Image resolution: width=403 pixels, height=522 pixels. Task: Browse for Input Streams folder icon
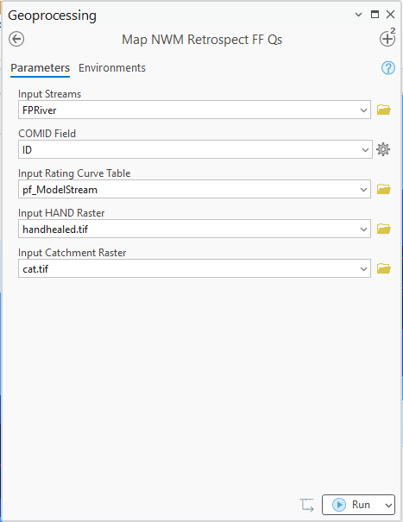(x=384, y=110)
